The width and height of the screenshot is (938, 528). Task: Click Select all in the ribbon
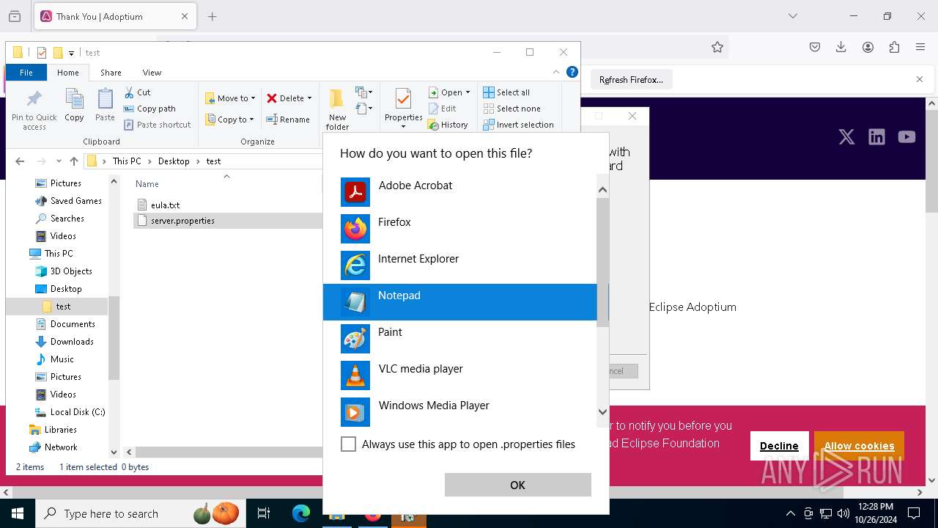click(506, 92)
